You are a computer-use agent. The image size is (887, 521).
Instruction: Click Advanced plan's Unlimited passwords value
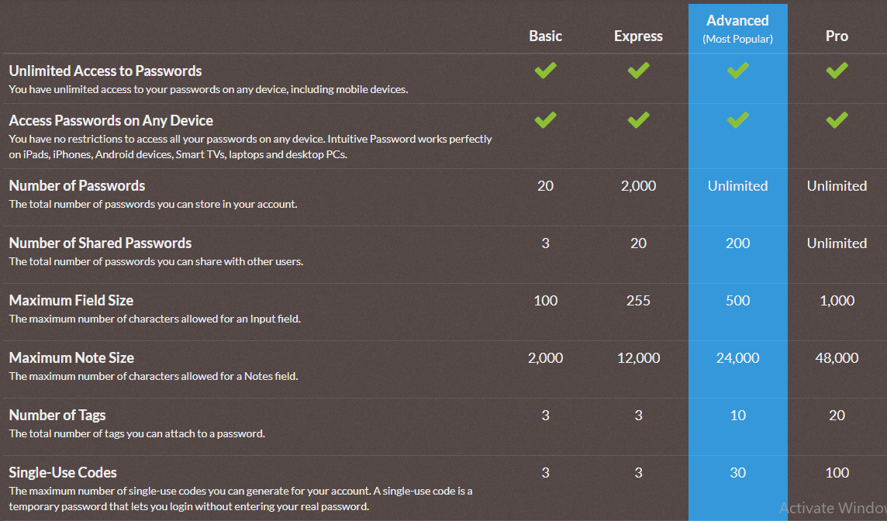(737, 185)
